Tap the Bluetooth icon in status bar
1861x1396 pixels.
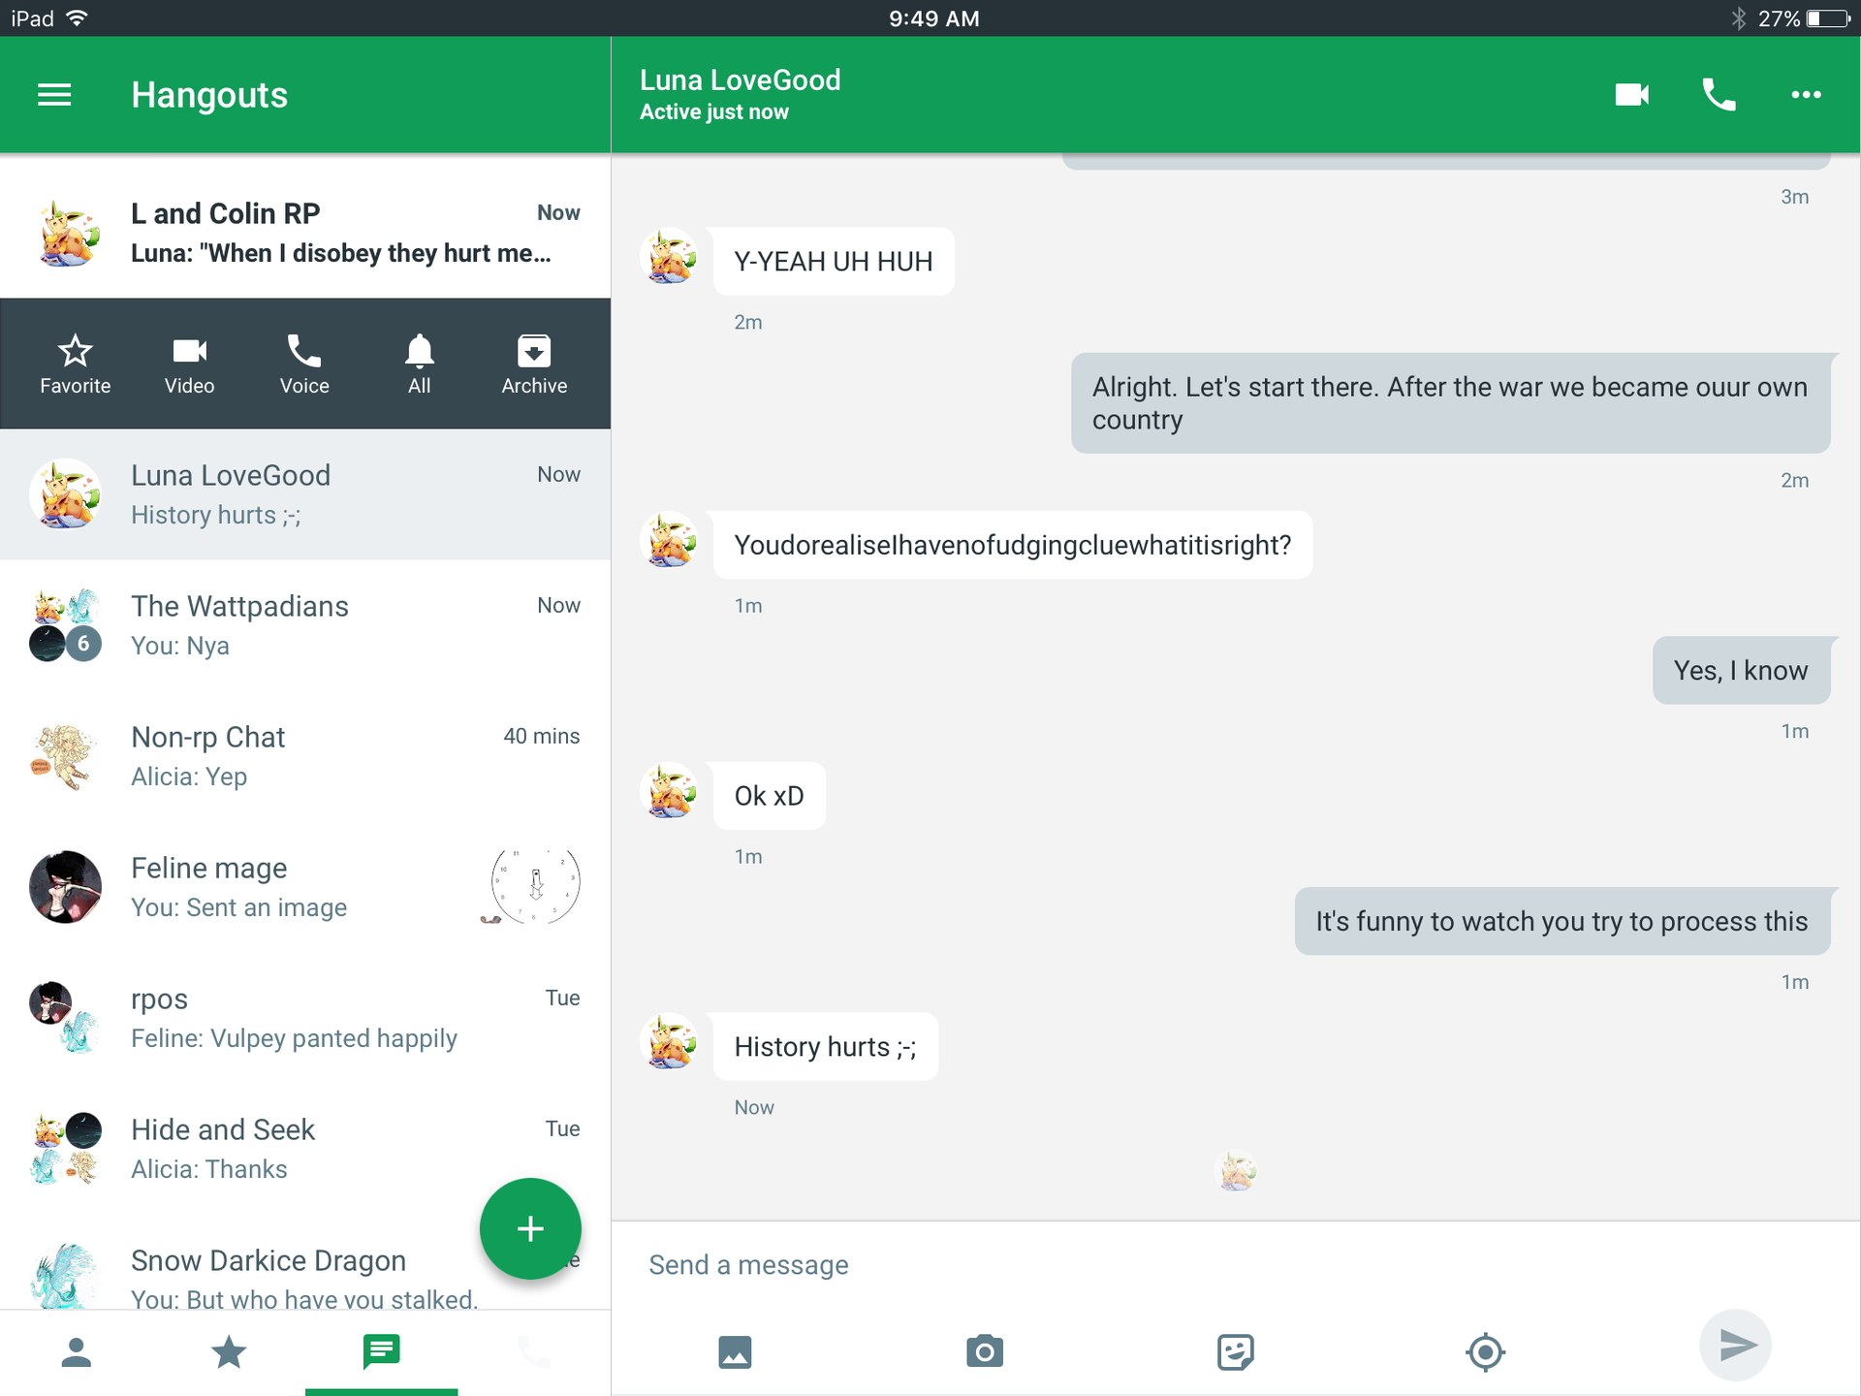pos(1739,18)
